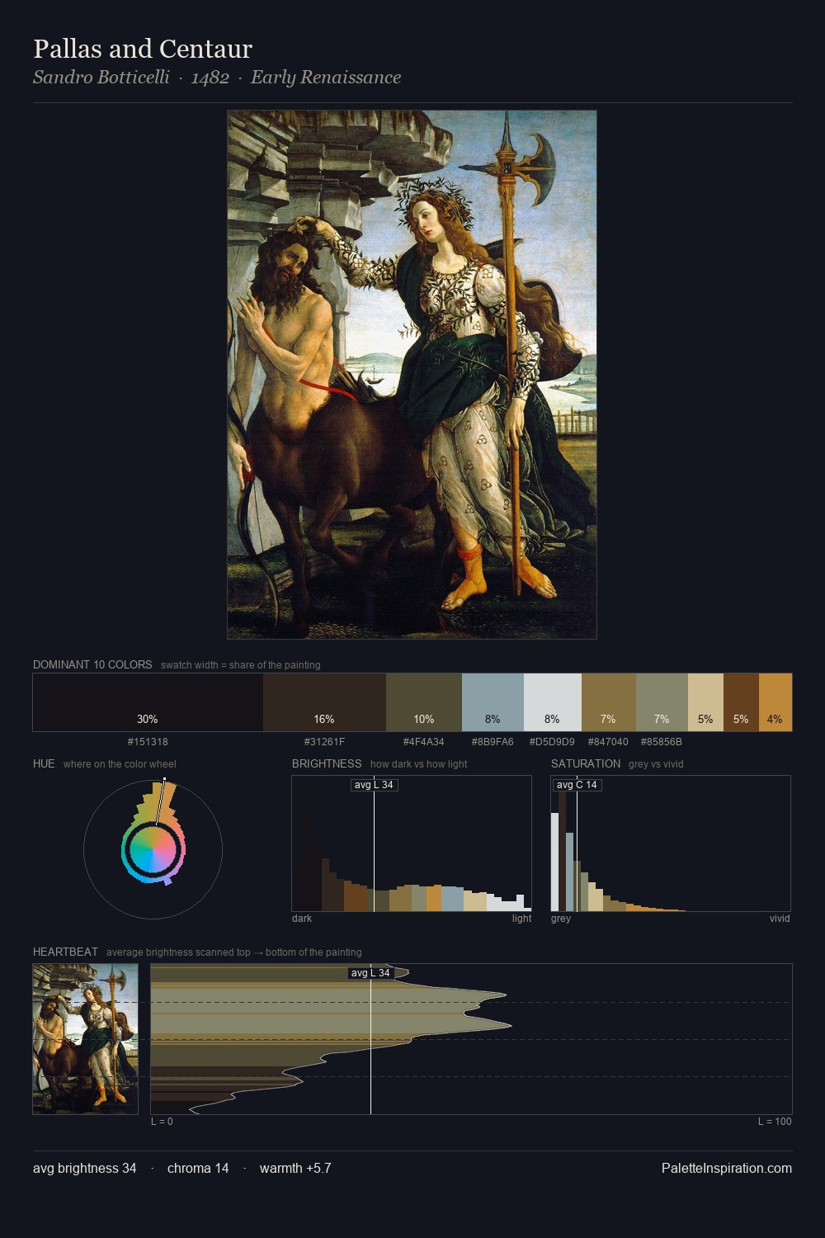Image resolution: width=825 pixels, height=1238 pixels.
Task: Click the "Sandro Botticelli" artist name
Action: coord(101,78)
